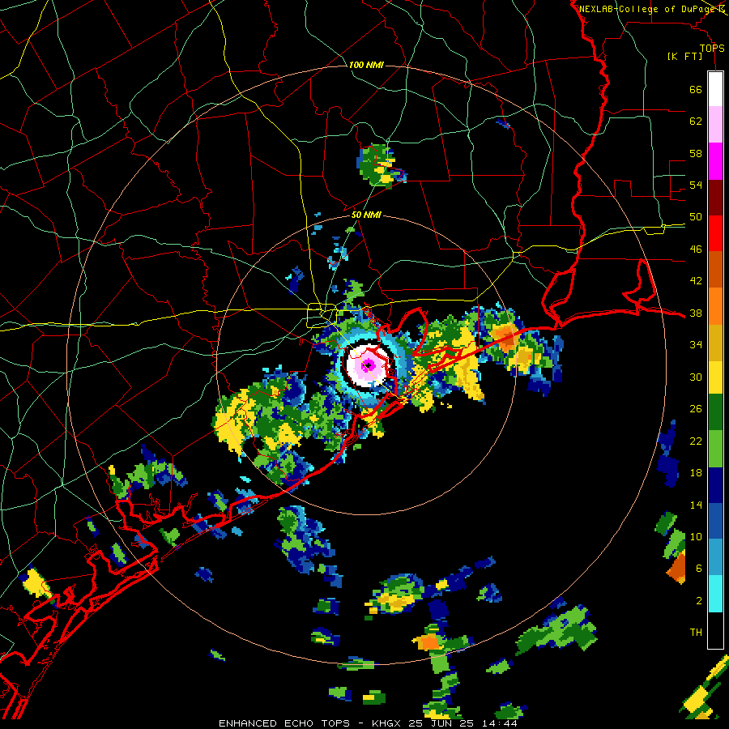729x729 pixels.
Task: Click the 'TH' threshold label in legend
Action: (696, 633)
